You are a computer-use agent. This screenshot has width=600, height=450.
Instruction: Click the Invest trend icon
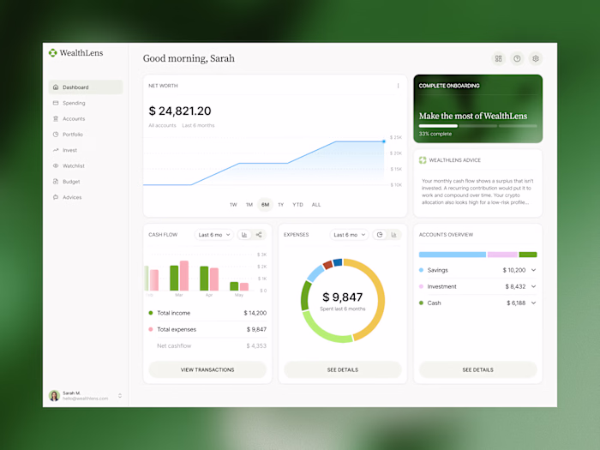pos(56,150)
